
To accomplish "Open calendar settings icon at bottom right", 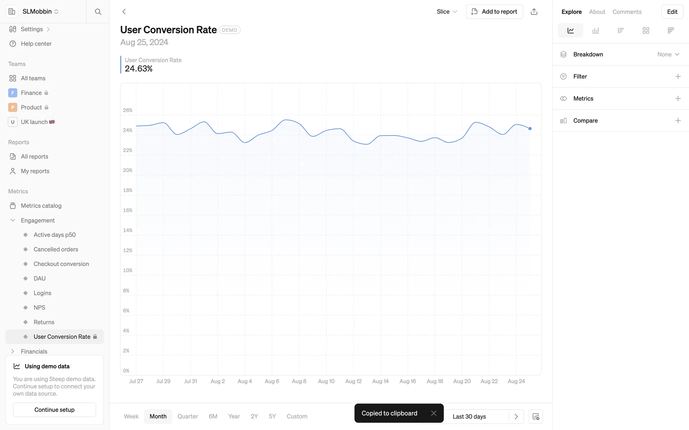I will (x=536, y=416).
